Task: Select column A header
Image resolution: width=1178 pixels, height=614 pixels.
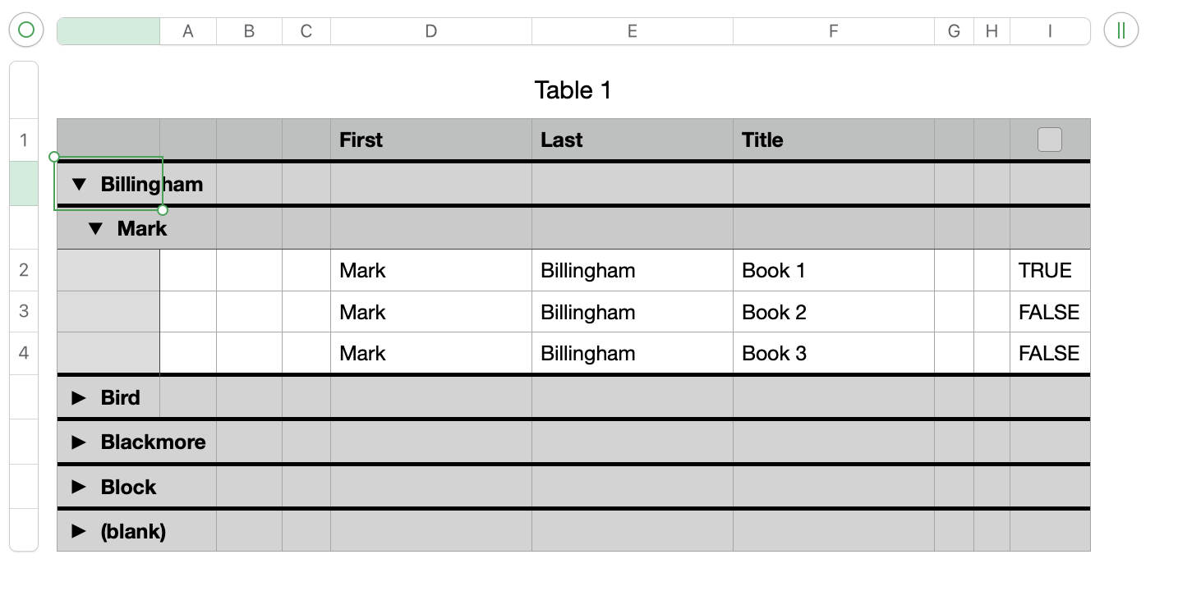Action: (188, 31)
